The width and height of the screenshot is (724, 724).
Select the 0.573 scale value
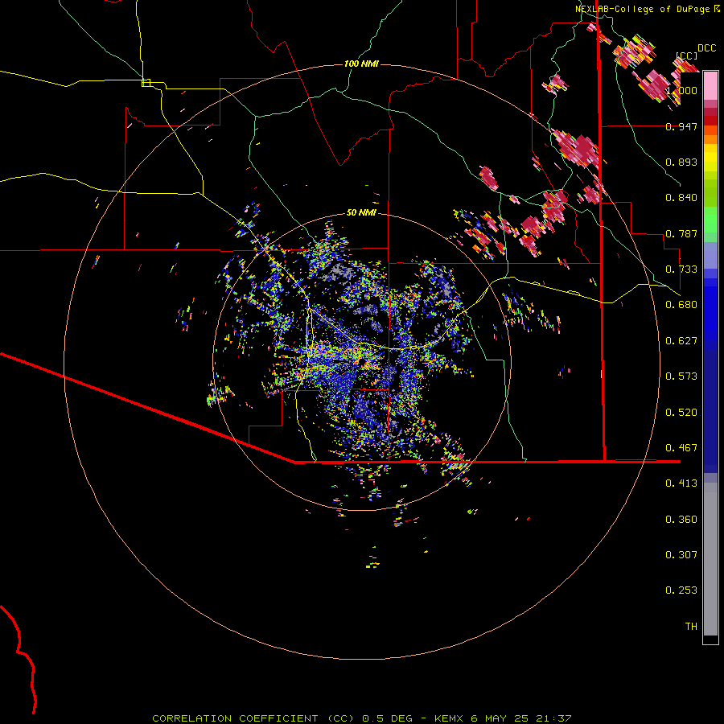[681, 376]
